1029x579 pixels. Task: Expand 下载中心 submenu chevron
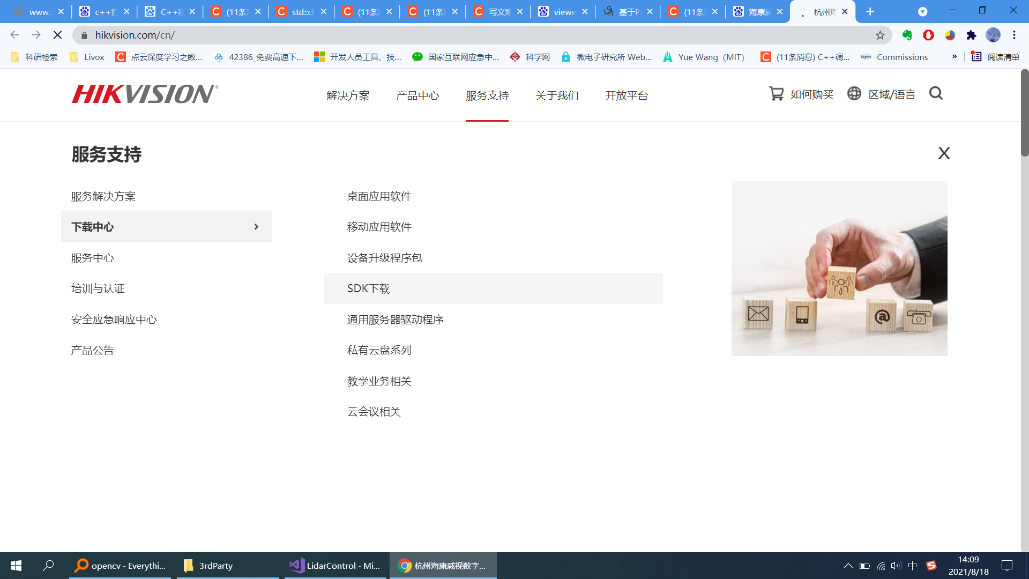coord(256,227)
